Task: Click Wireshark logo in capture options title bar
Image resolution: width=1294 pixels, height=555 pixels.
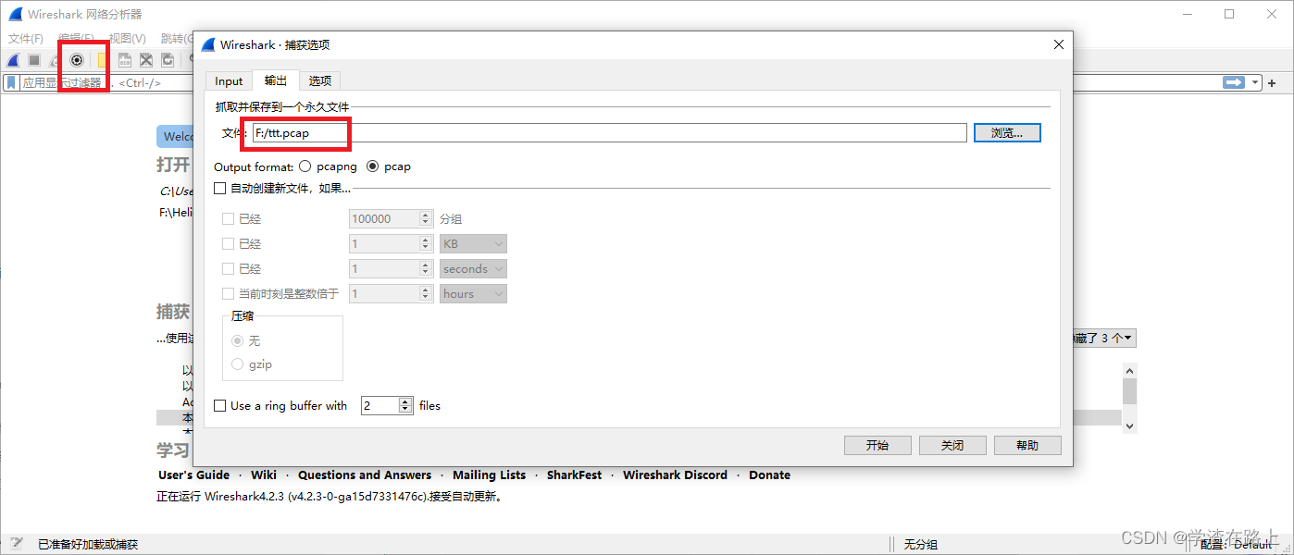Action: (208, 44)
